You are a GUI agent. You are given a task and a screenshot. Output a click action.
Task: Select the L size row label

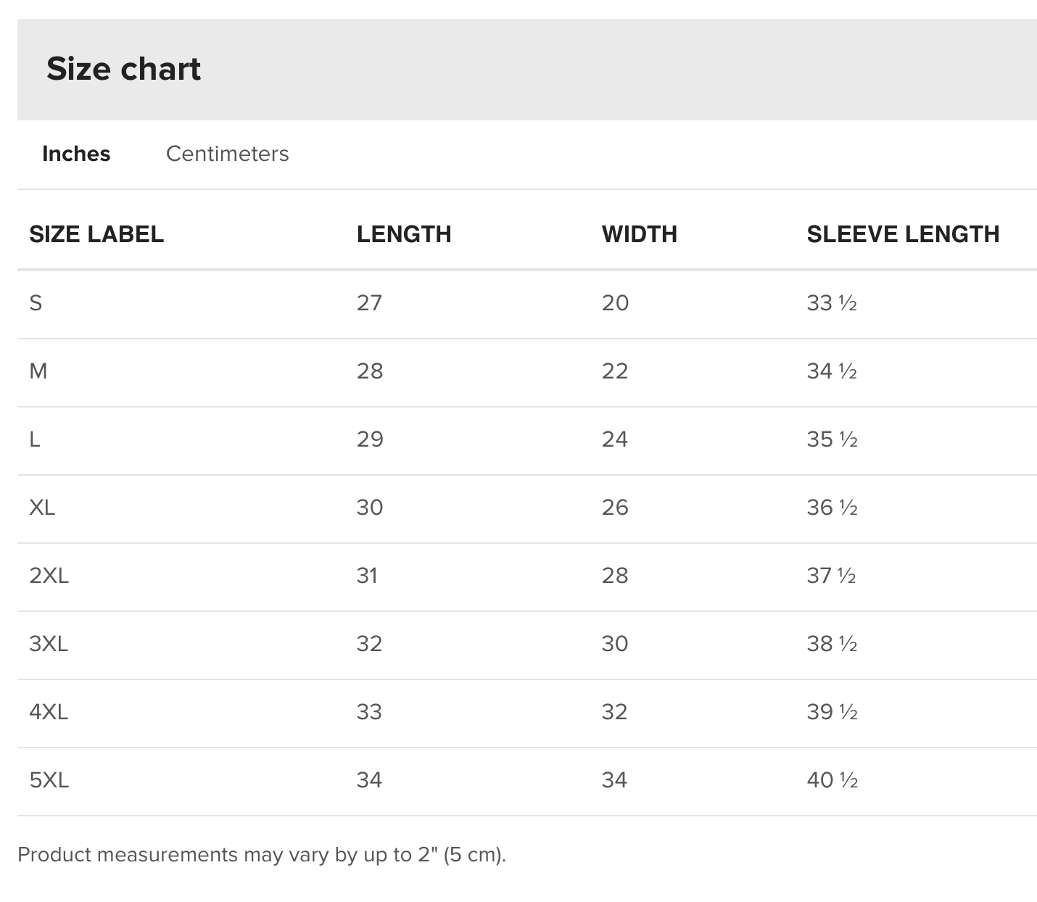click(x=35, y=439)
